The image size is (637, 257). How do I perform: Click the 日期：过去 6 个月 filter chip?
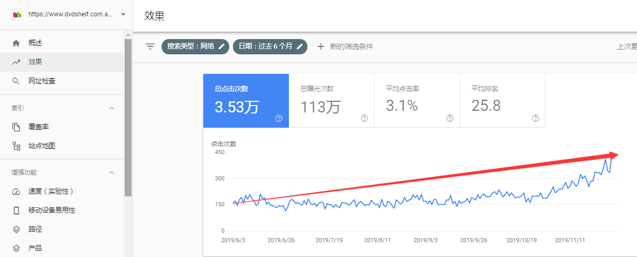tap(270, 46)
